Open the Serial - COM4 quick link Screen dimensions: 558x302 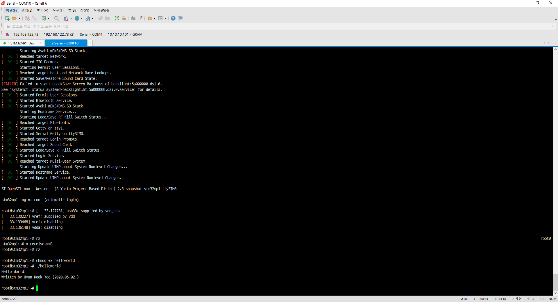pyautogui.click(x=91, y=35)
